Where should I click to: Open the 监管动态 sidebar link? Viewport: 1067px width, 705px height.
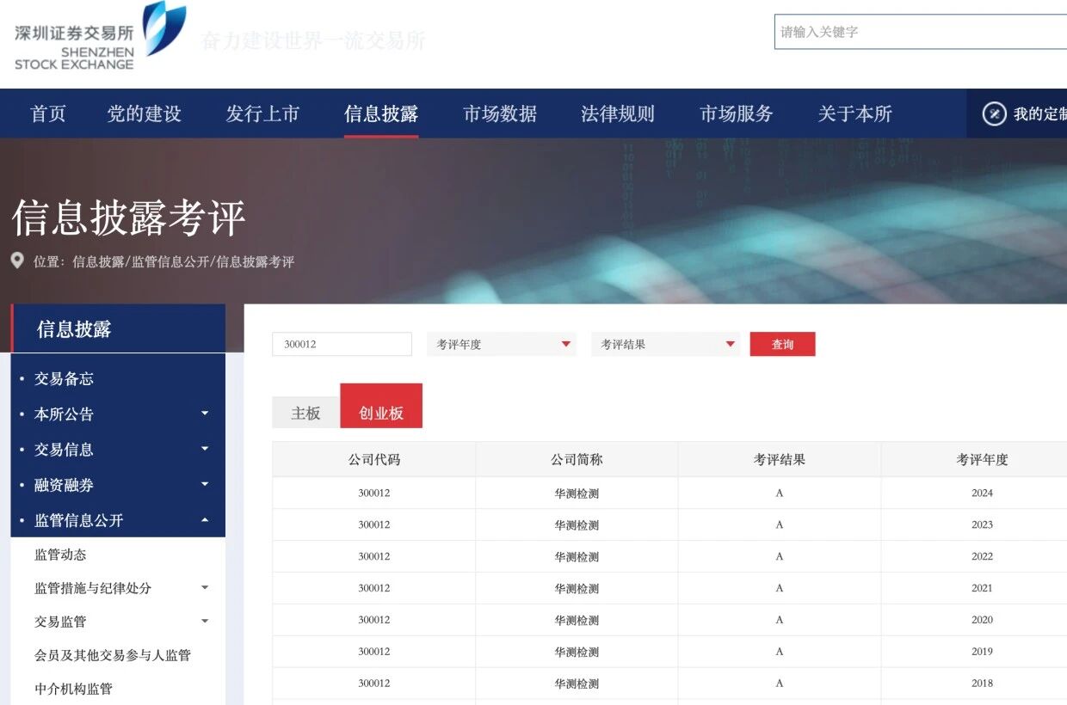click(60, 555)
